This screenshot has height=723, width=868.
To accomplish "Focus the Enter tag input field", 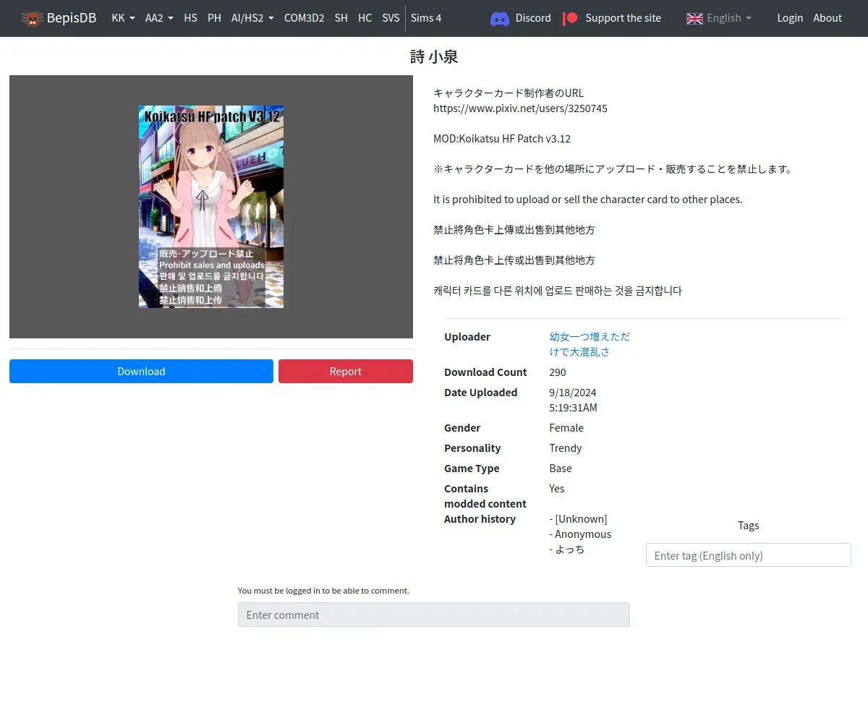I will click(749, 555).
